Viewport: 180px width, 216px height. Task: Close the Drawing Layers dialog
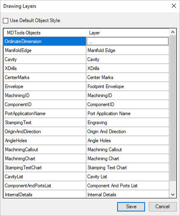174,6
